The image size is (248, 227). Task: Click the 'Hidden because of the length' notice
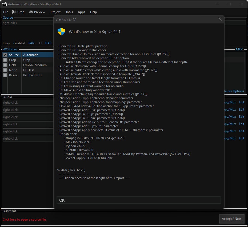pos(94,178)
